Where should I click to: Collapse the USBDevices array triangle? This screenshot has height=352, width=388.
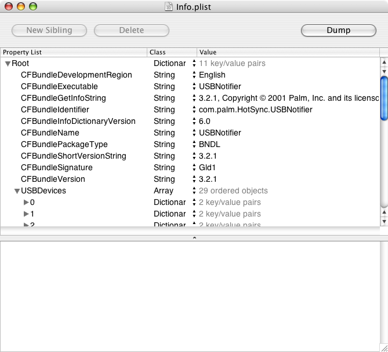click(17, 191)
